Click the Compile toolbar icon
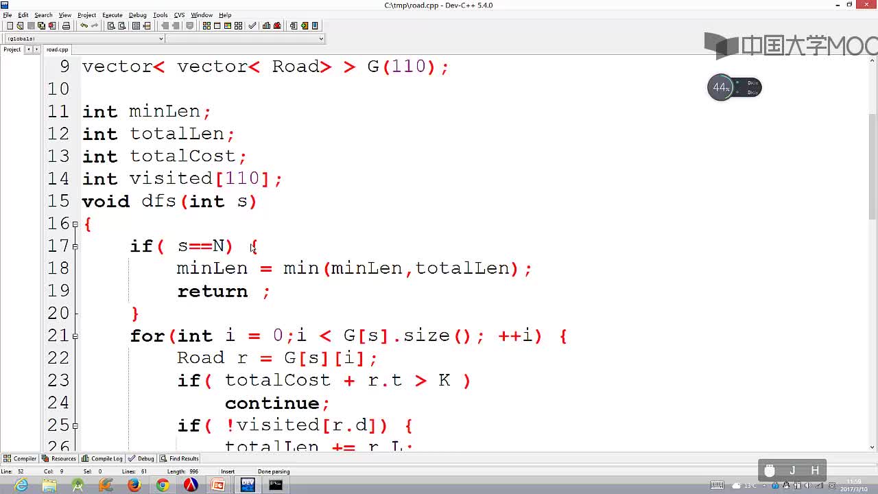Image resolution: width=878 pixels, height=494 pixels. [x=206, y=26]
